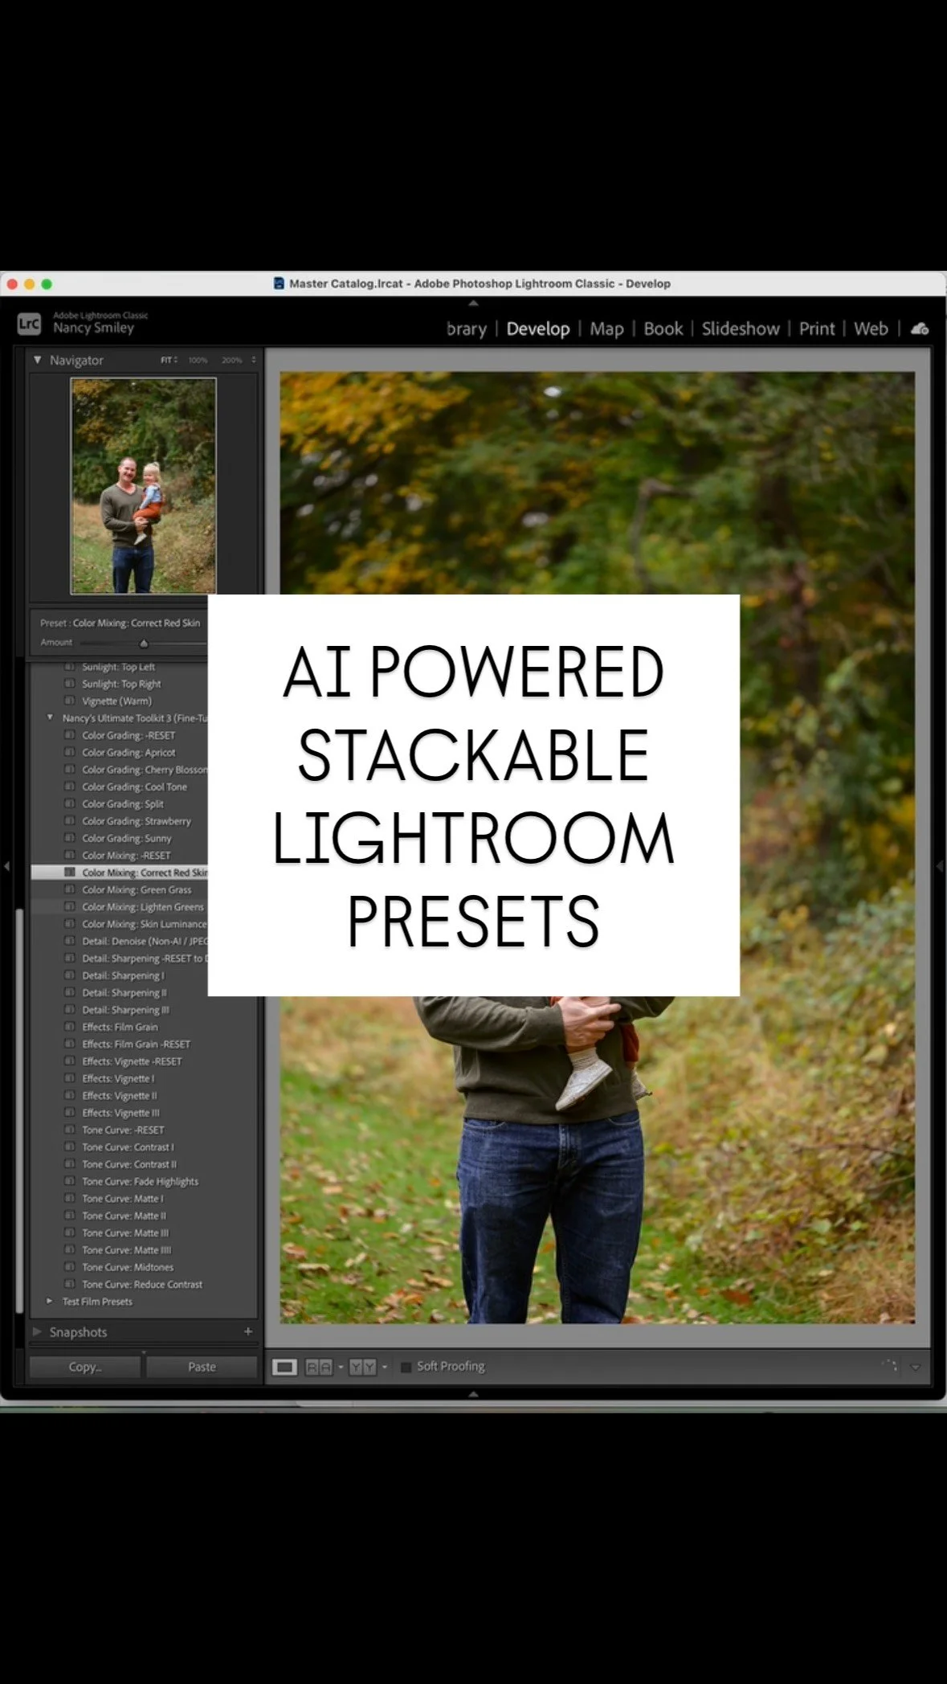
Task: Set navigator zoom to 100%
Action: [198, 360]
